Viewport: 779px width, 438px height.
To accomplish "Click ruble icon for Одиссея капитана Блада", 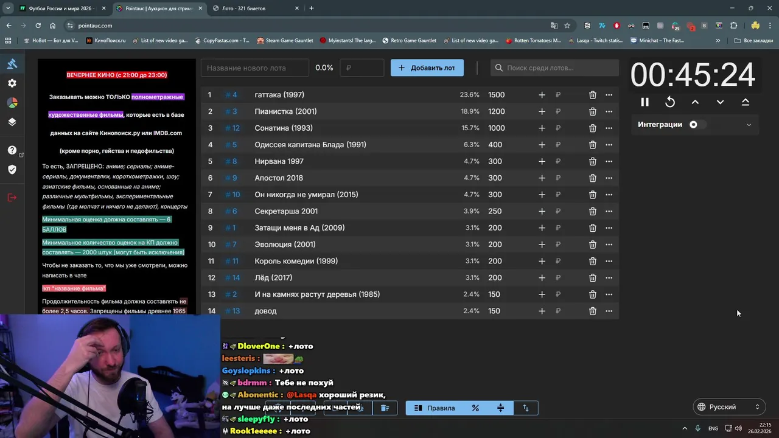I will [558, 145].
